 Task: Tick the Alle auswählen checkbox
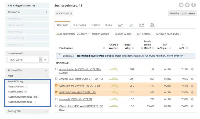(x=57, y=34)
